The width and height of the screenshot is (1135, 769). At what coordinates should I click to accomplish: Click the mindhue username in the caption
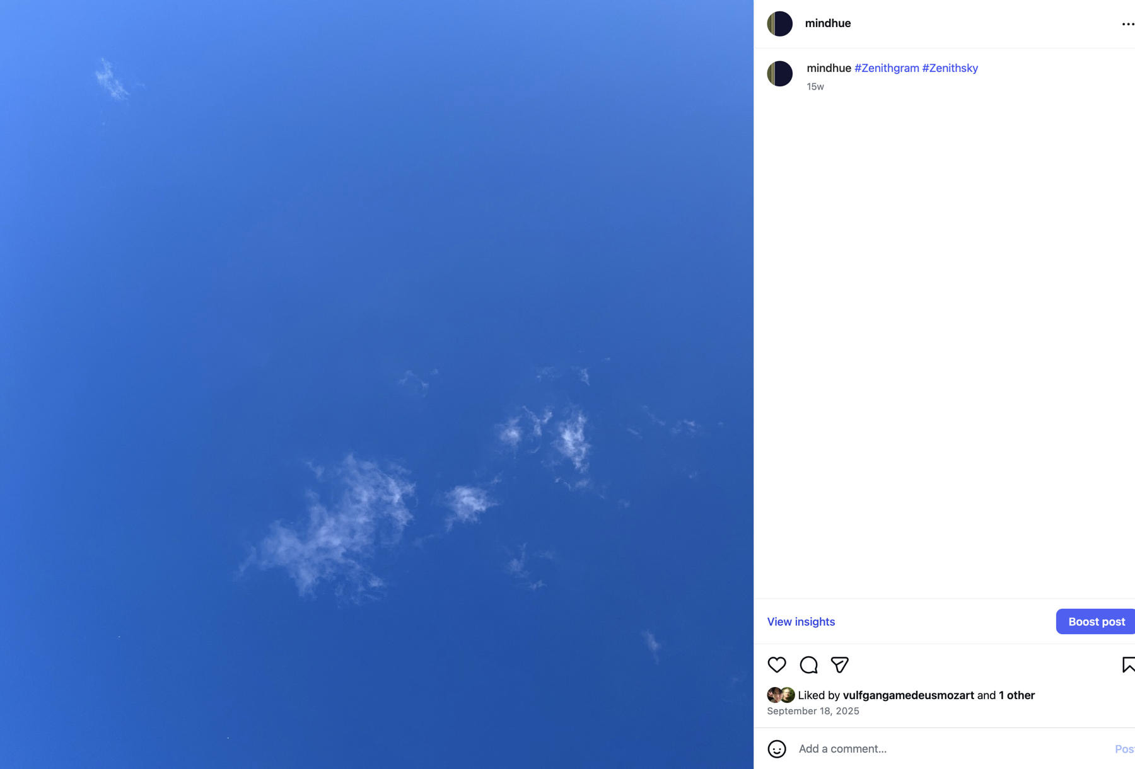[829, 68]
